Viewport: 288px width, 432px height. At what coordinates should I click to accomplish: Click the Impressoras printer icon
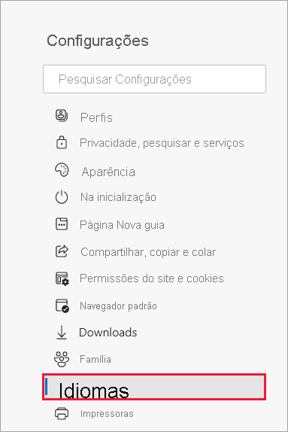pos(62,413)
